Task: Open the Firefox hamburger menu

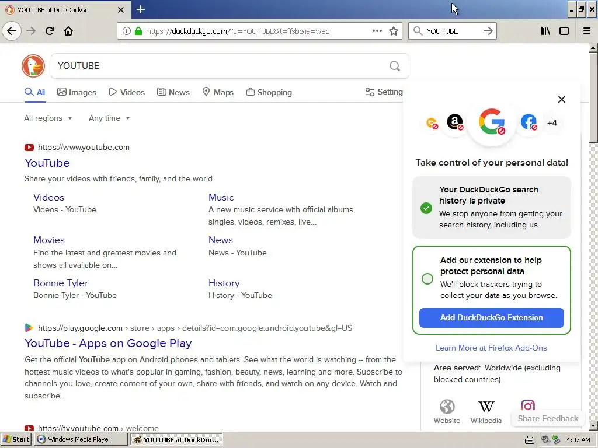Action: 587,31
